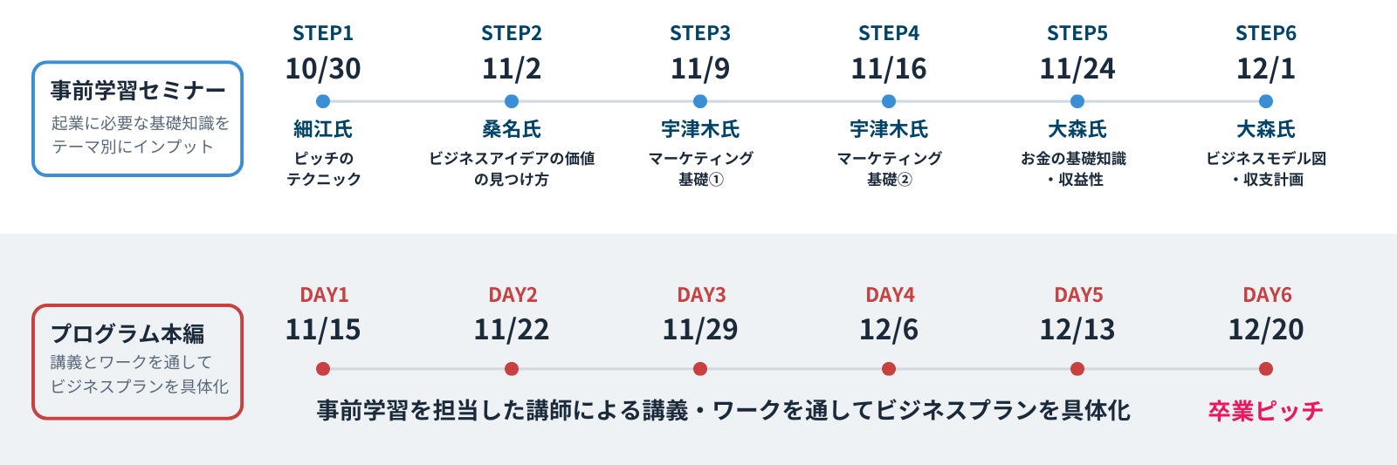Select the blue dot under 11/2
1397x465 pixels.
point(512,101)
